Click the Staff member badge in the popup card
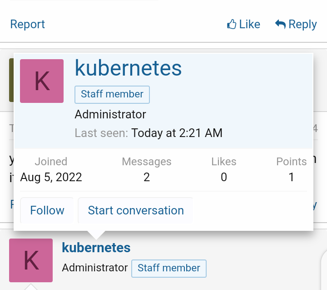 click(x=112, y=94)
